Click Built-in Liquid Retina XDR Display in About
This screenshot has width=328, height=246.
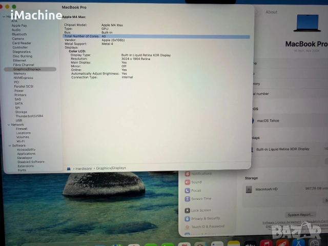pos(282,149)
